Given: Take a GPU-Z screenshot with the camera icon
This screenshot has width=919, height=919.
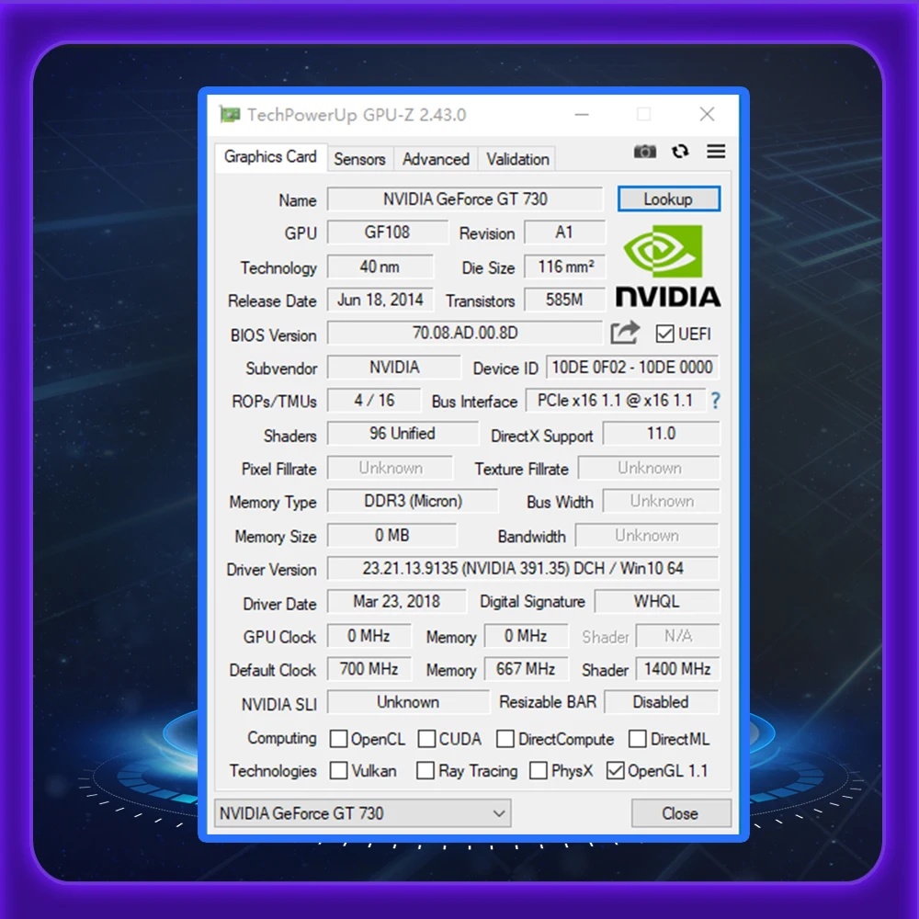Looking at the screenshot, I should point(645,152).
